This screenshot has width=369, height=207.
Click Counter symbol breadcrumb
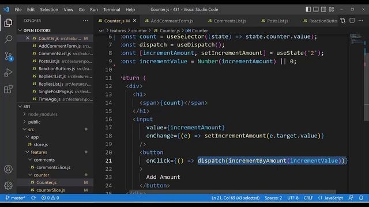tap(197, 30)
